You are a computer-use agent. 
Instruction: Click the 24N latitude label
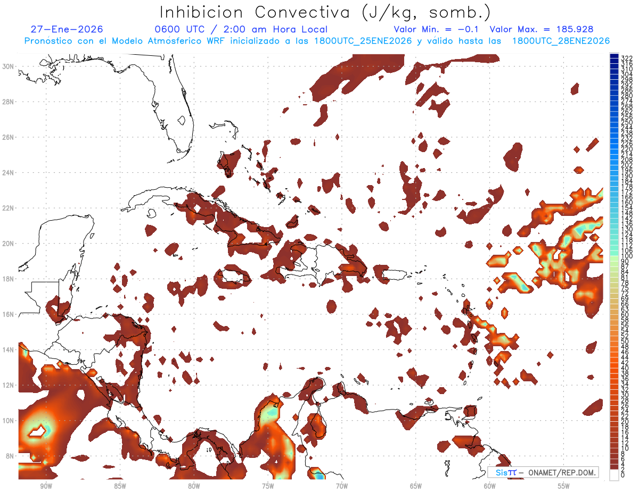8,172
